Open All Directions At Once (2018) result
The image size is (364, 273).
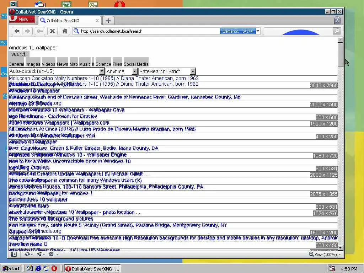102,129
